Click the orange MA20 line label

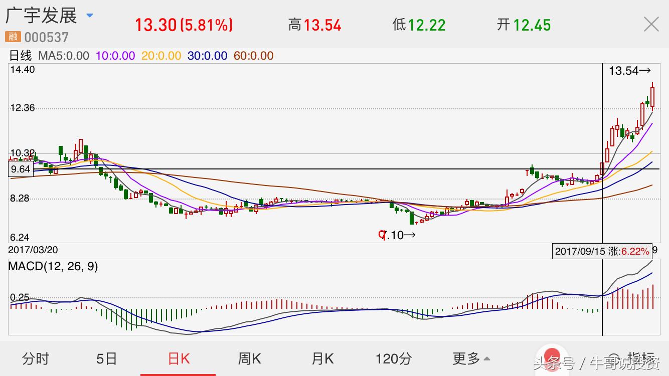(x=162, y=56)
